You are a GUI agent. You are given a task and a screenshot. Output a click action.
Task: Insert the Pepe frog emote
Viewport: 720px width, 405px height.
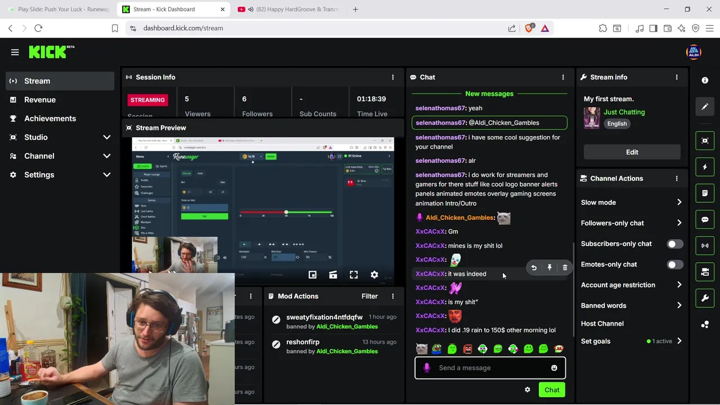[x=437, y=349]
